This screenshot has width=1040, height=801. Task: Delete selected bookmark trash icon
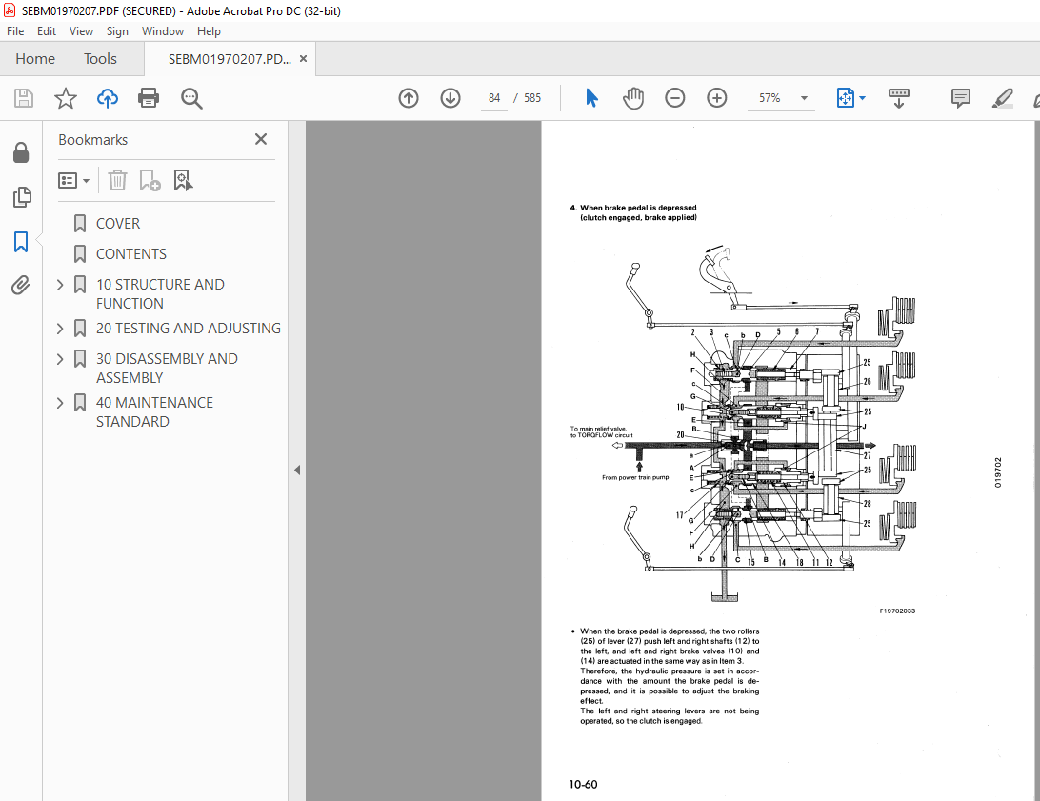117,180
